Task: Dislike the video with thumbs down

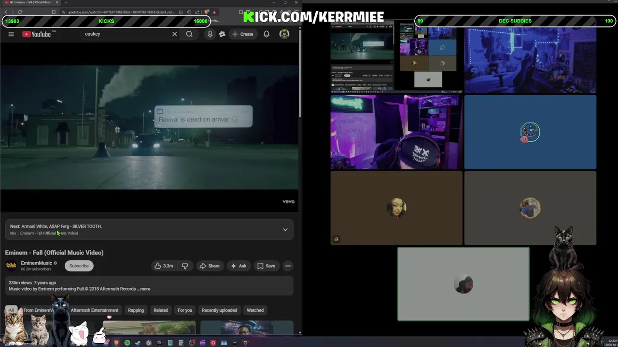Action: click(x=185, y=266)
